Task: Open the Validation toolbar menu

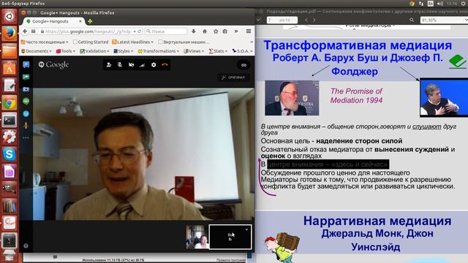Action: [x=94, y=51]
